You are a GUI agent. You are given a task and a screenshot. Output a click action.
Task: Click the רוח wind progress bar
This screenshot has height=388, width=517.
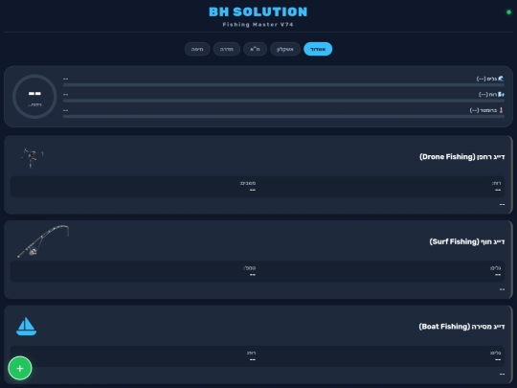point(283,101)
